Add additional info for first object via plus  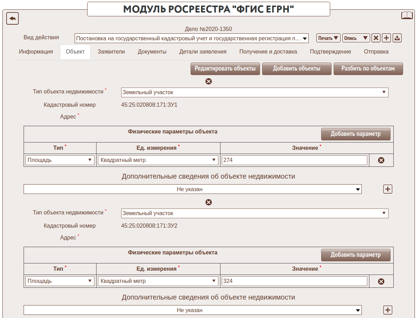point(387,189)
